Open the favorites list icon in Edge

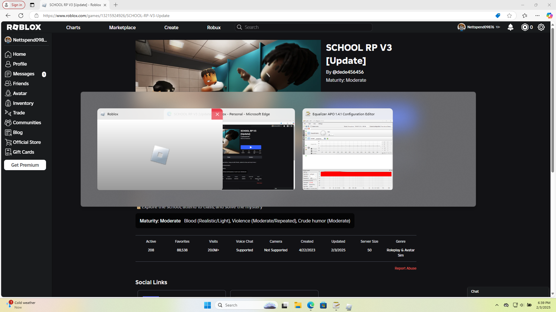tap(525, 16)
